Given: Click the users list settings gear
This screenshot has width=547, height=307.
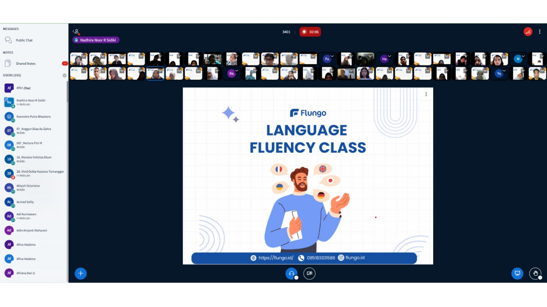Looking at the screenshot, I should (64, 75).
